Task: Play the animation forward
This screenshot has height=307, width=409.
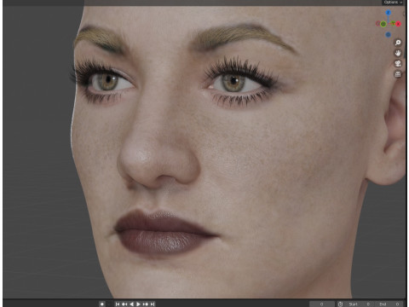Action: point(138,304)
